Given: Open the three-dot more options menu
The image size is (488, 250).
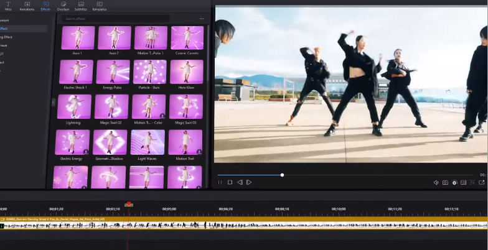Looking at the screenshot, I should (201, 19).
